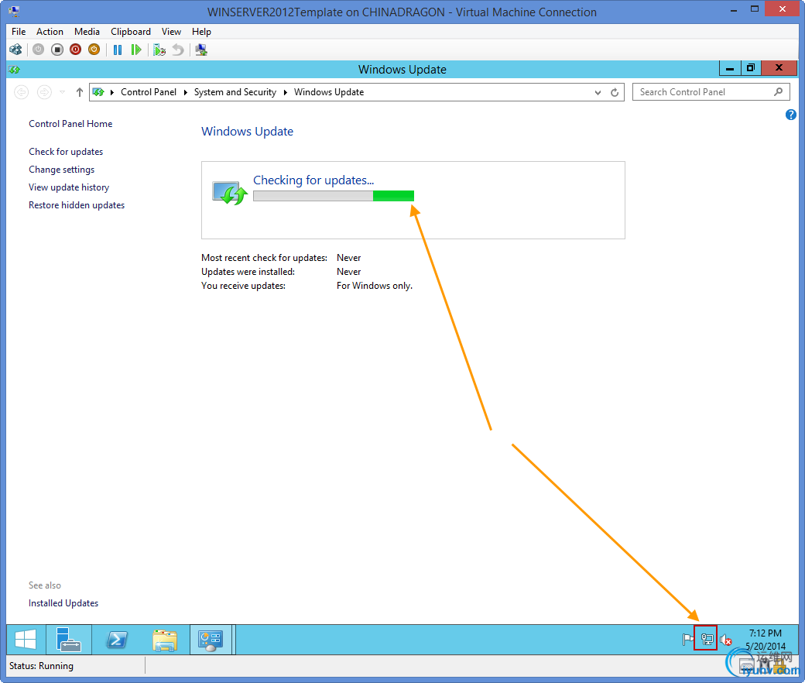
Task: Expand the arrow after Control Panel breadcrumb
Action: (185, 92)
